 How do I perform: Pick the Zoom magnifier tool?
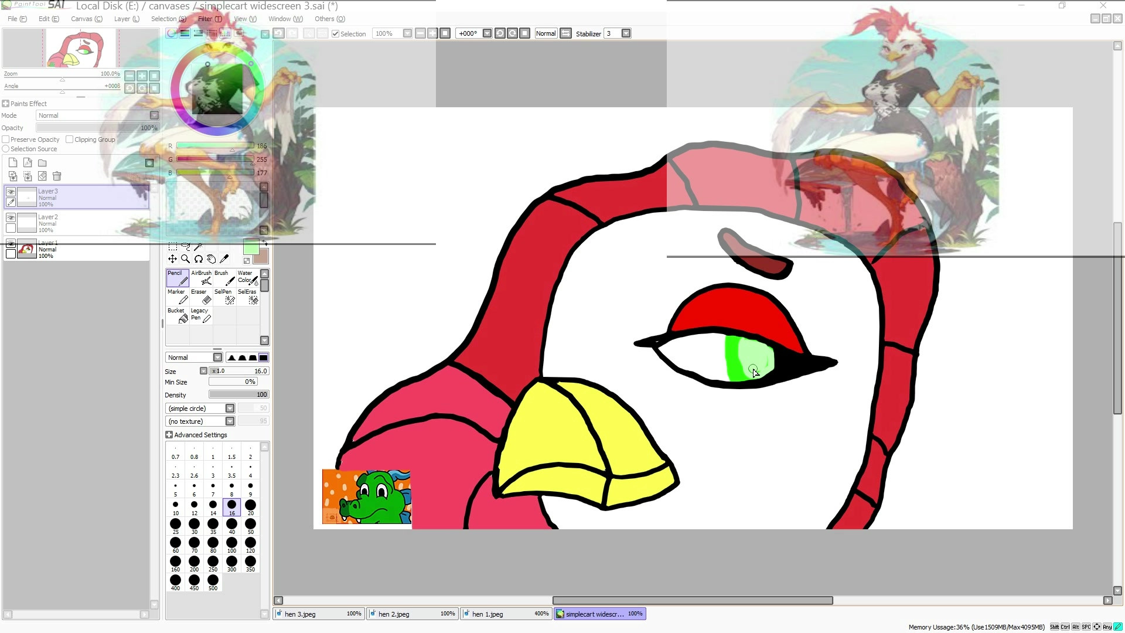[185, 259]
